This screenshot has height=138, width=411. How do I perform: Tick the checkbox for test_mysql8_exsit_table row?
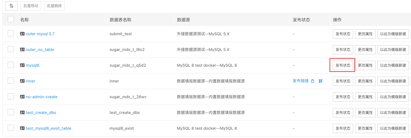11,128
